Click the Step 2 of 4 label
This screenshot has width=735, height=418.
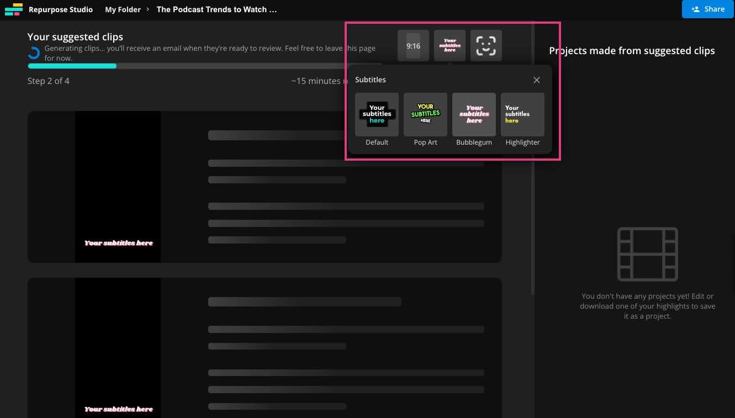point(49,81)
